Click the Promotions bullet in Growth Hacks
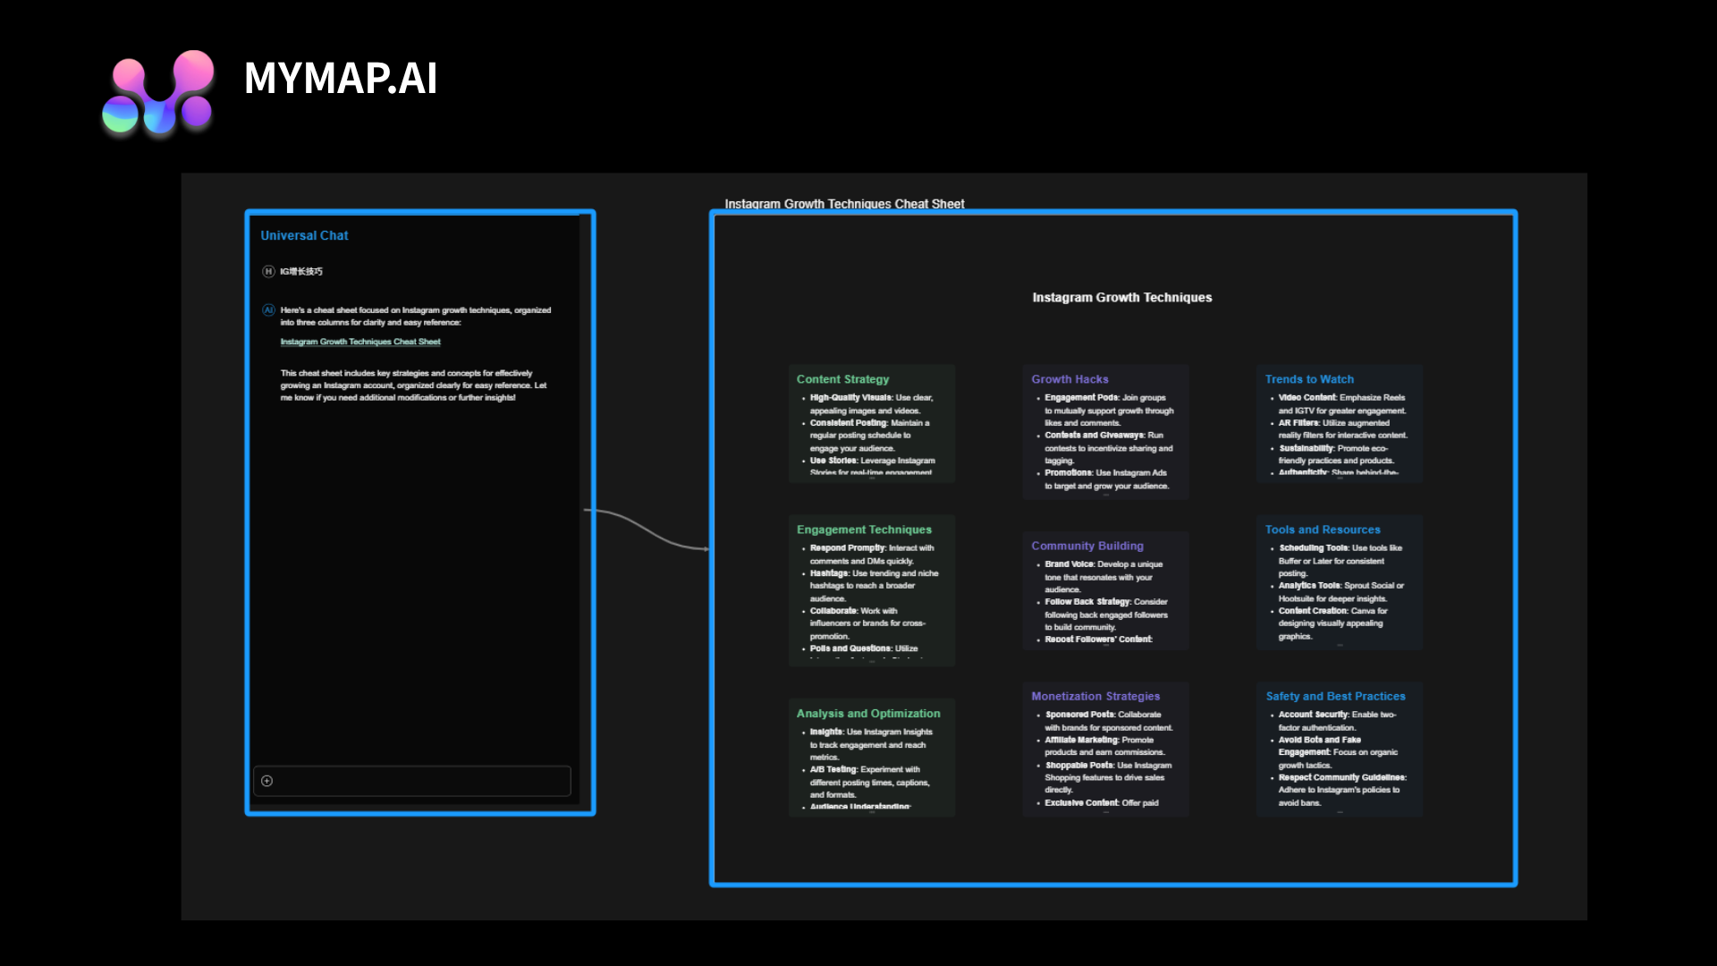 click(1106, 479)
